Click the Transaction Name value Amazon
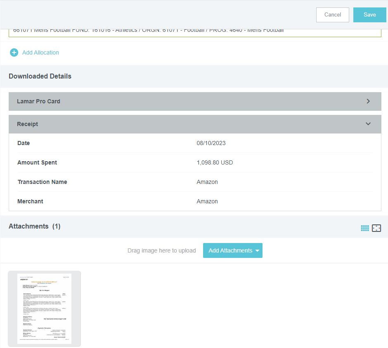This screenshot has width=388, height=348. pos(207,182)
